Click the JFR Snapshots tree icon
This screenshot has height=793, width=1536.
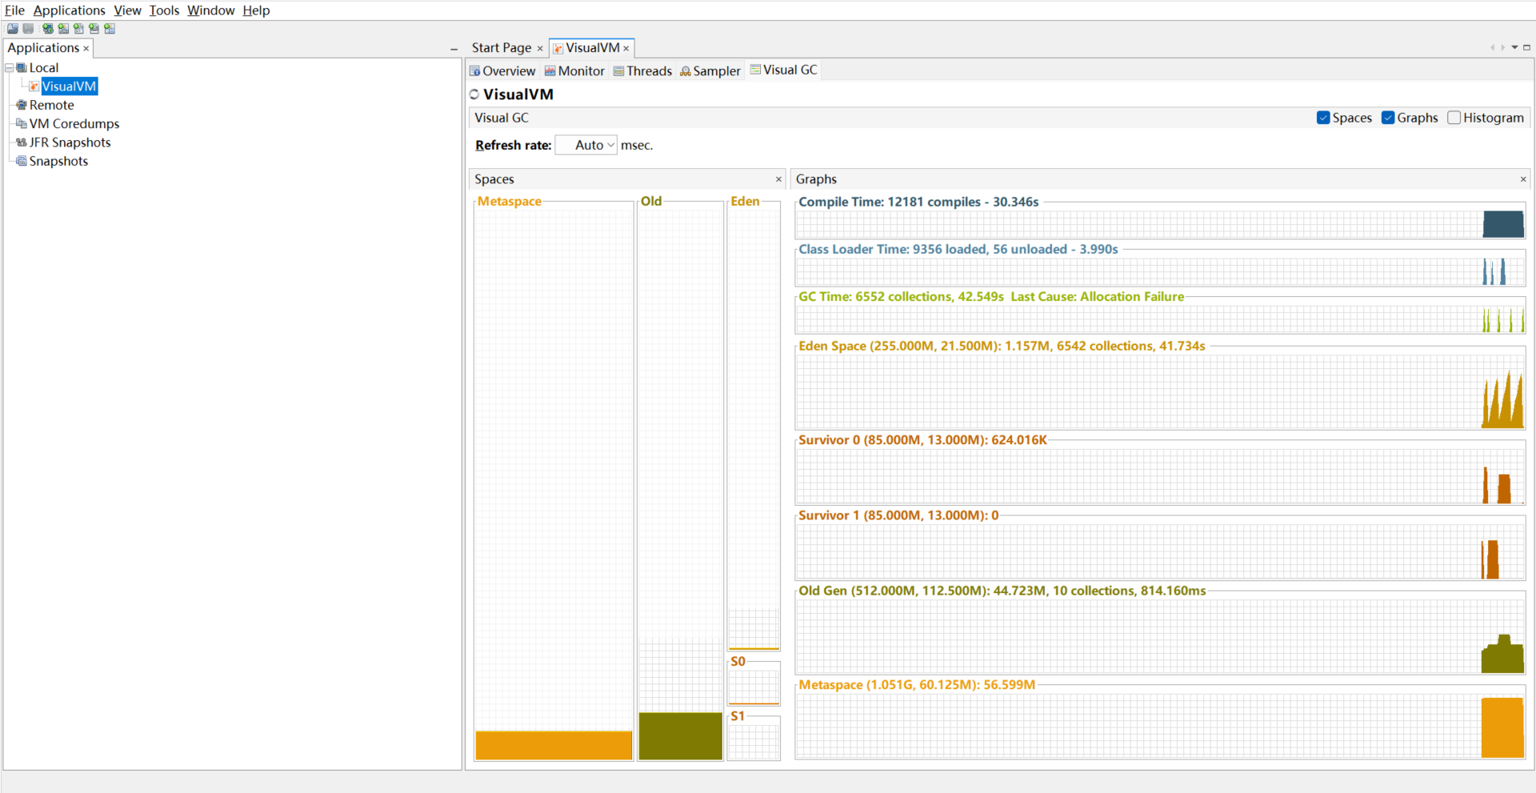pos(22,142)
